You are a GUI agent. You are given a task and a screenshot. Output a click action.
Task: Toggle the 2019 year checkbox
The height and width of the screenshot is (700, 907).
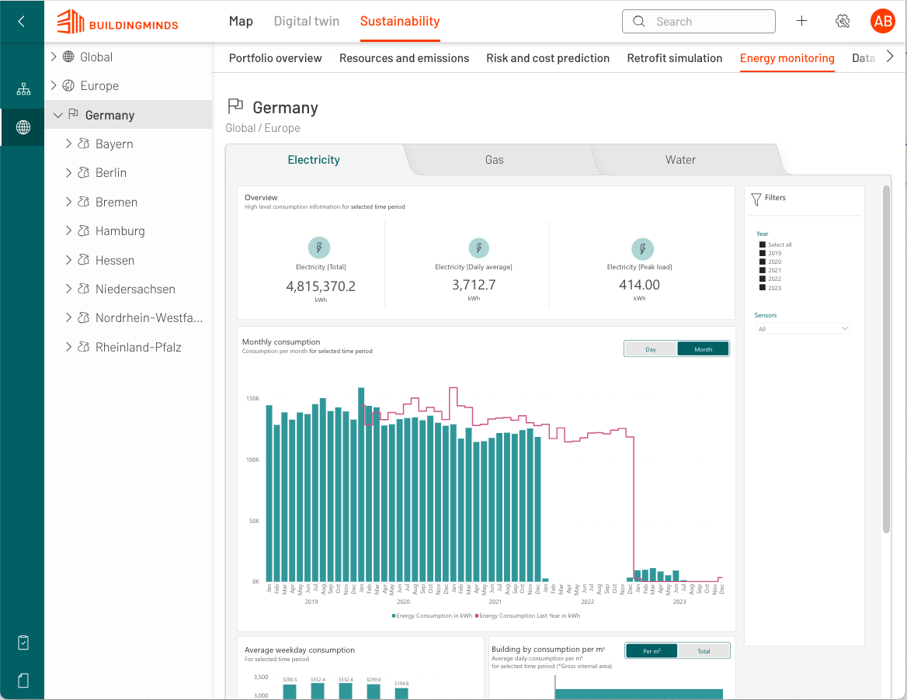pos(763,253)
